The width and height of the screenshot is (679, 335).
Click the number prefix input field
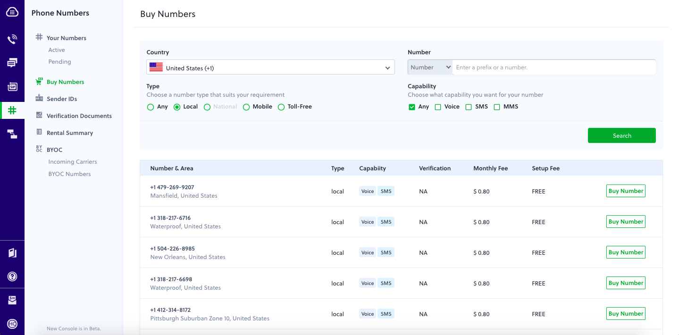click(553, 67)
